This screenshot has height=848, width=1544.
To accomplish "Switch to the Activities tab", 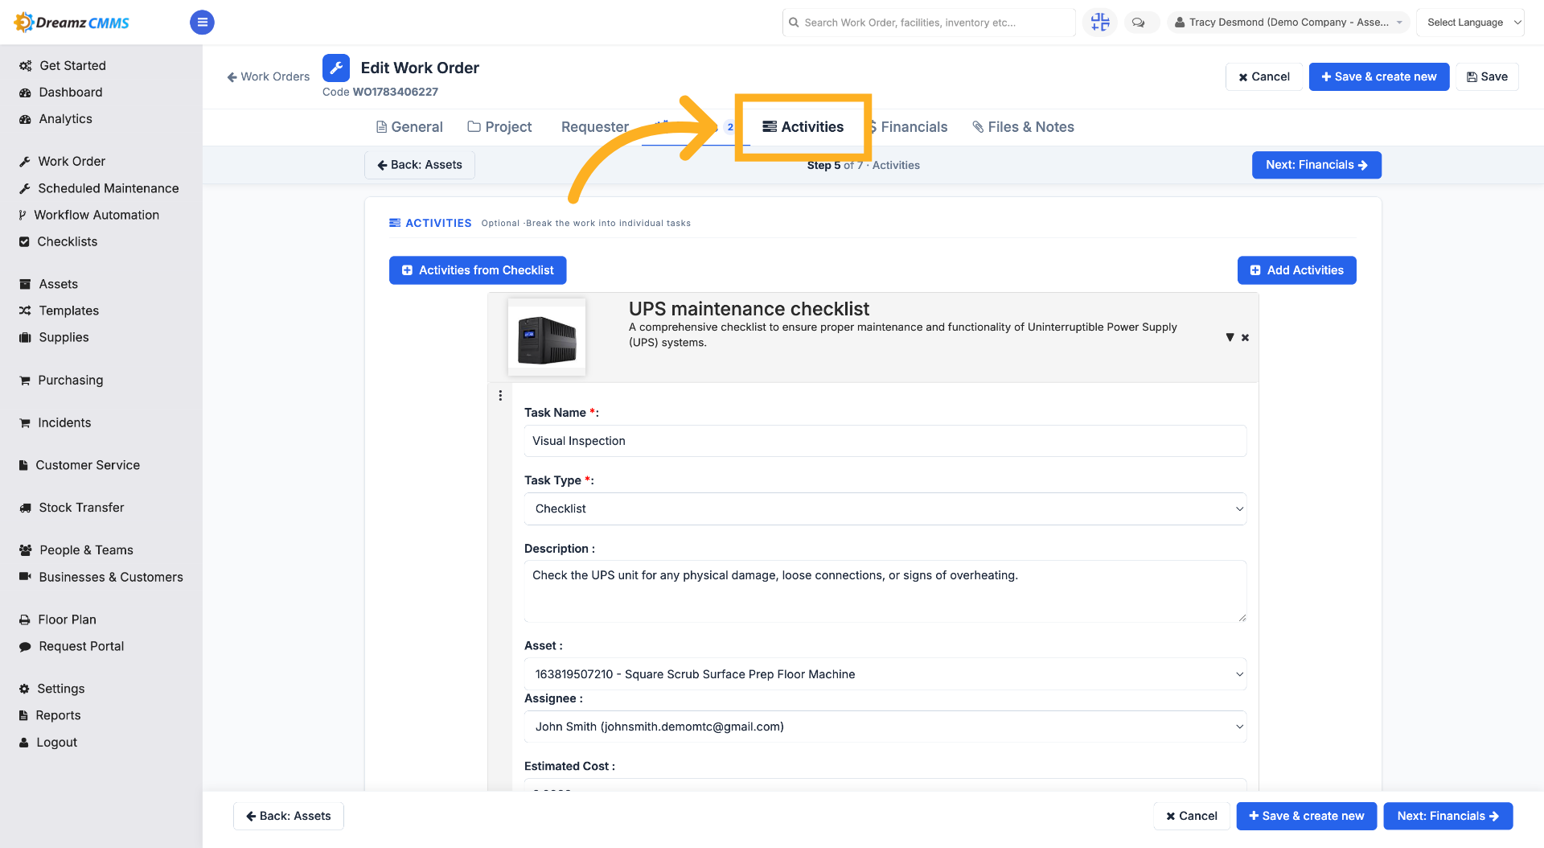I will pyautogui.click(x=803, y=127).
